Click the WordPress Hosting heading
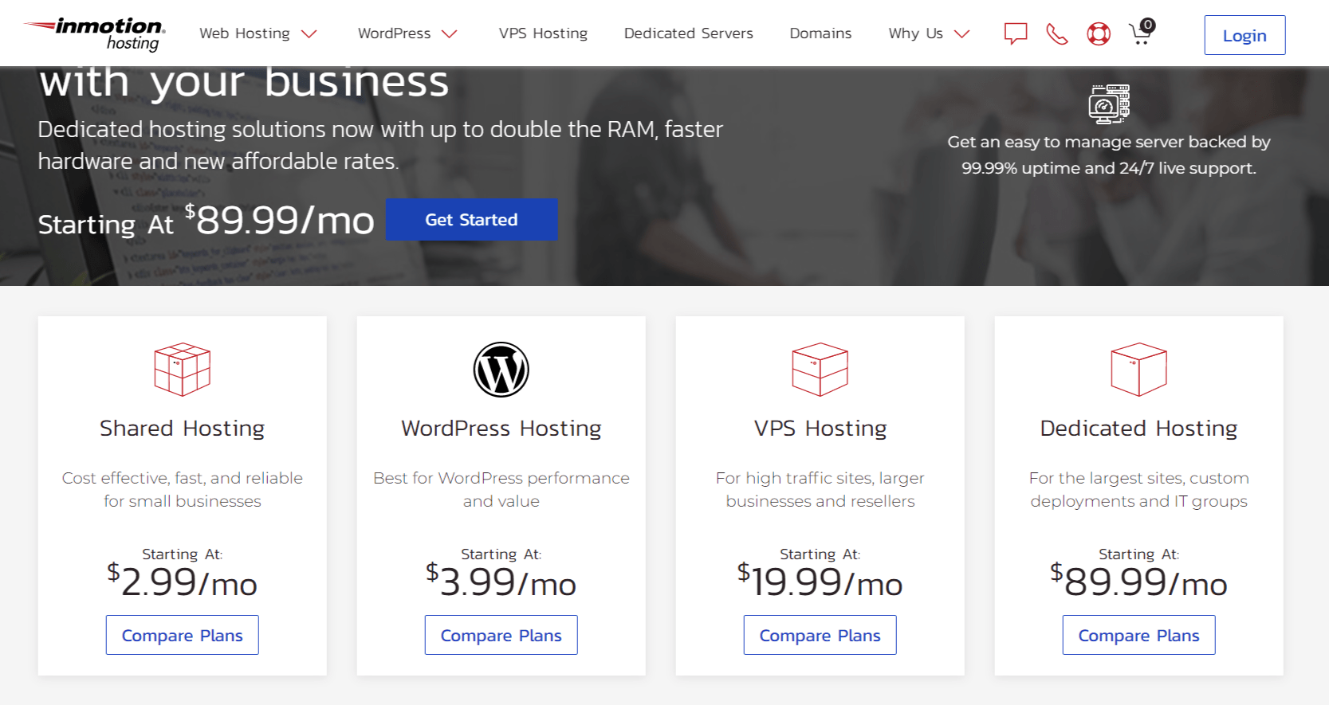Image resolution: width=1329 pixels, height=705 pixels. pyautogui.click(x=501, y=429)
